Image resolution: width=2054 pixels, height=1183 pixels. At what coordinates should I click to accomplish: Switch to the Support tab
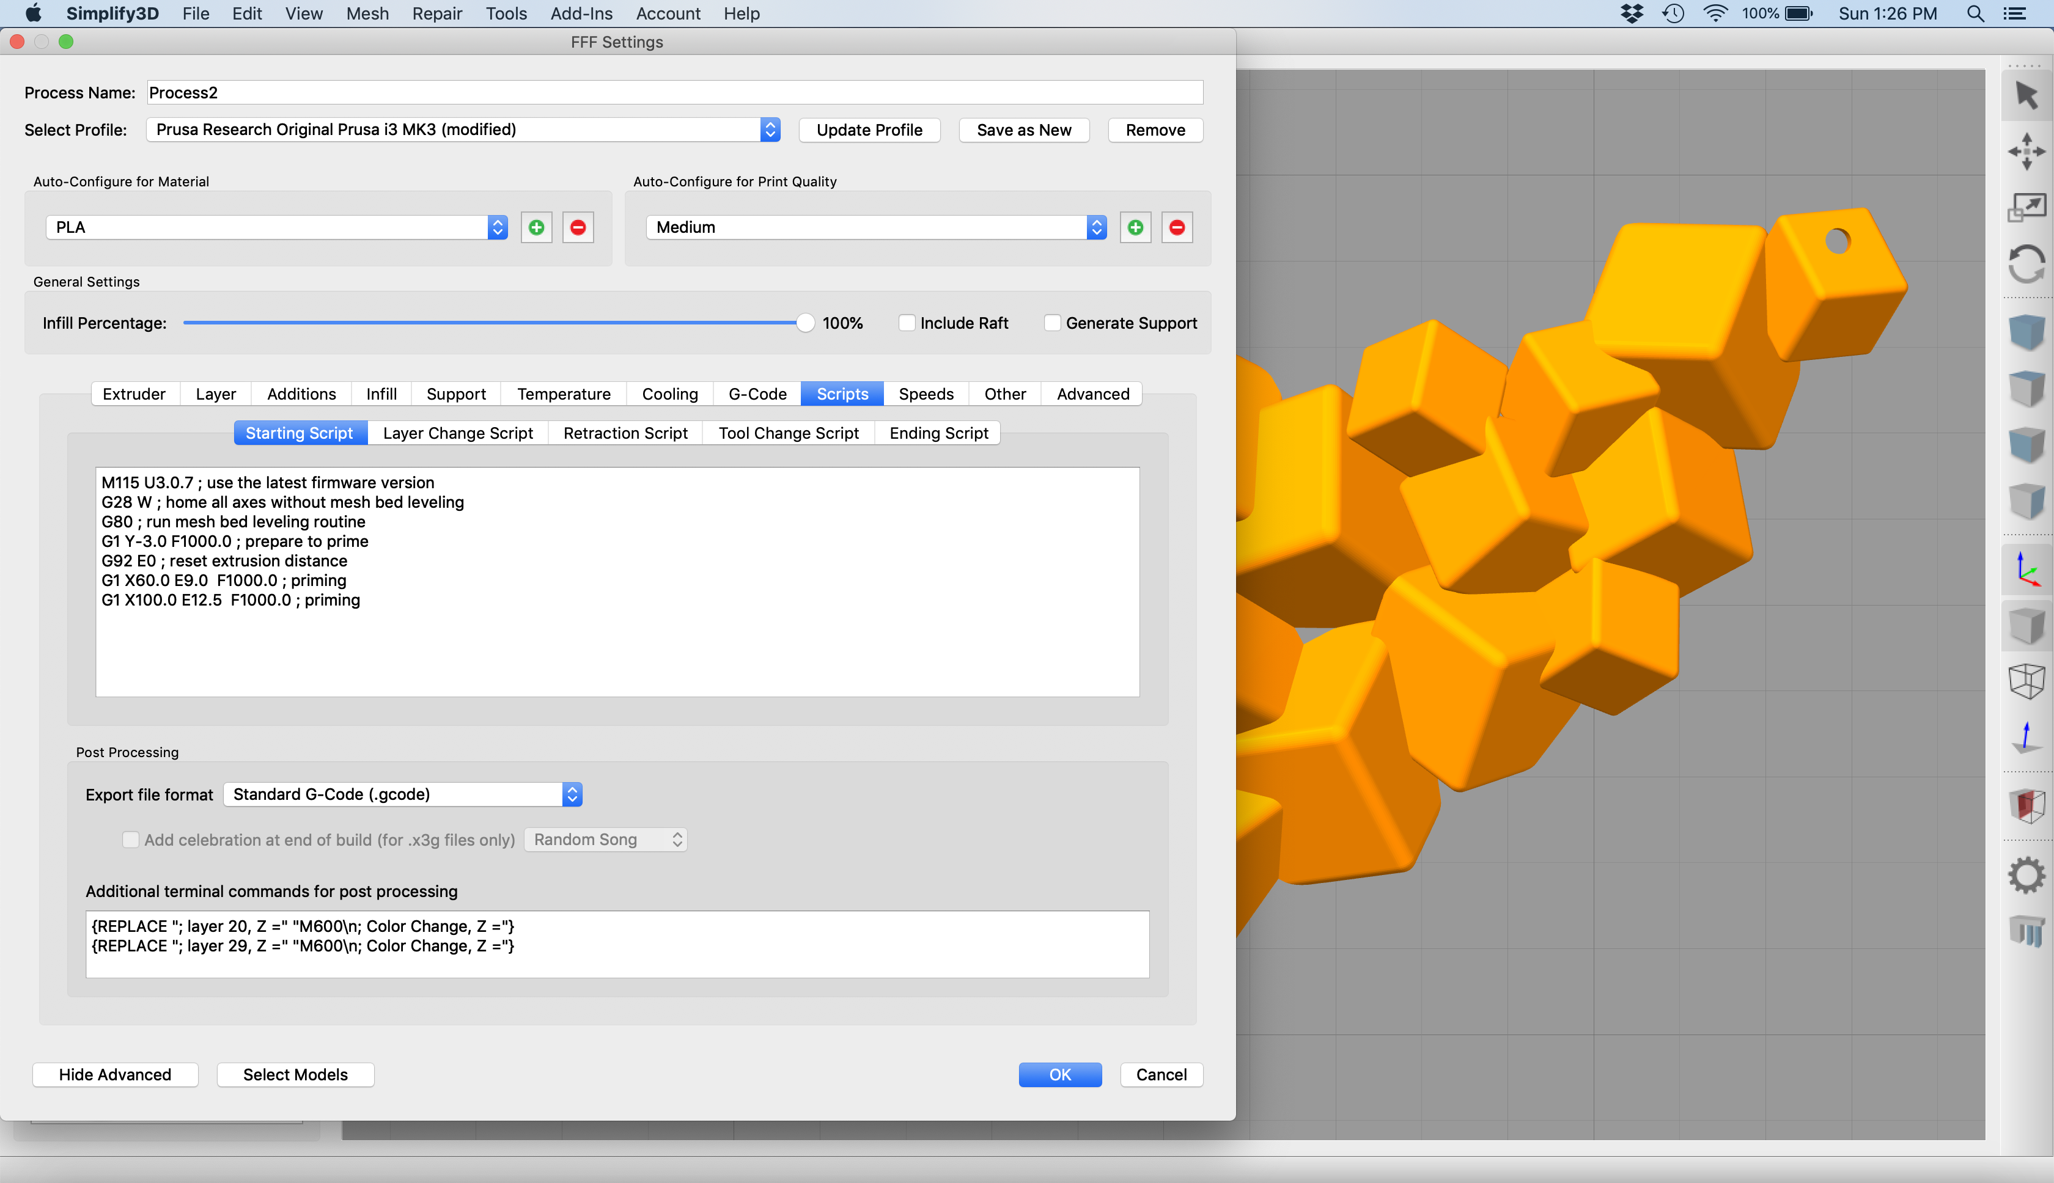(x=456, y=394)
